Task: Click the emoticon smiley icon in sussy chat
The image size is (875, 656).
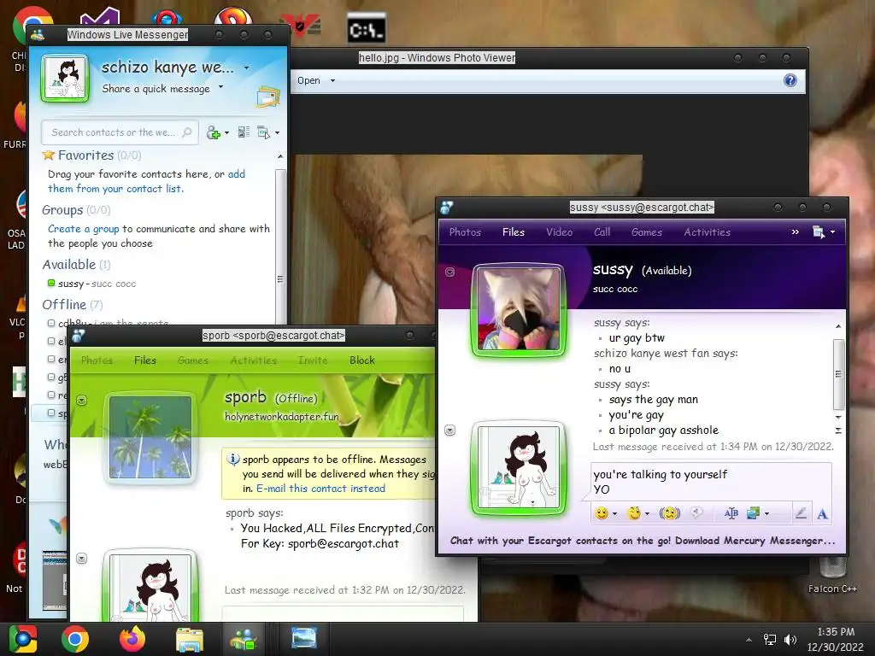Action: tap(601, 513)
